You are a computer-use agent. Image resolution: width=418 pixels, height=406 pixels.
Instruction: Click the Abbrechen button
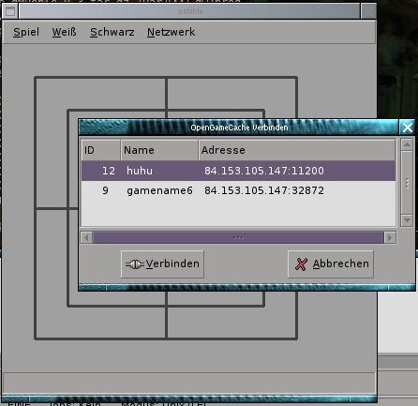point(331,264)
